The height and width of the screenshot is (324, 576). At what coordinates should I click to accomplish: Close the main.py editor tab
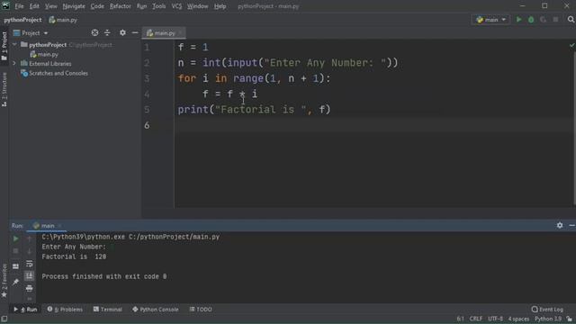(180, 33)
